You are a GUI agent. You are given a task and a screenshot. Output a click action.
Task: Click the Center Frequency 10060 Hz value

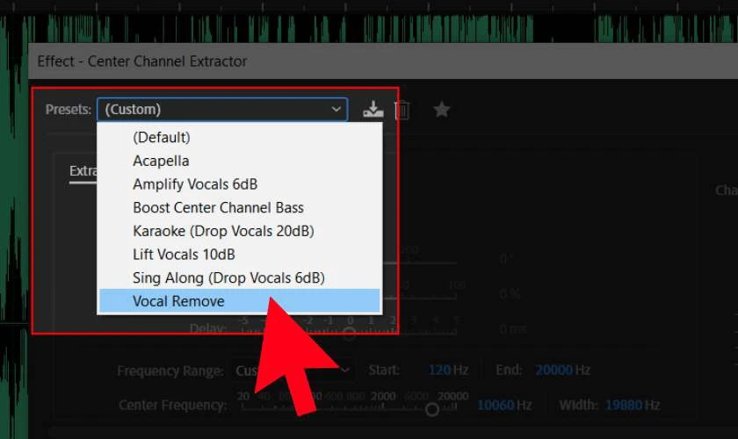(x=494, y=406)
